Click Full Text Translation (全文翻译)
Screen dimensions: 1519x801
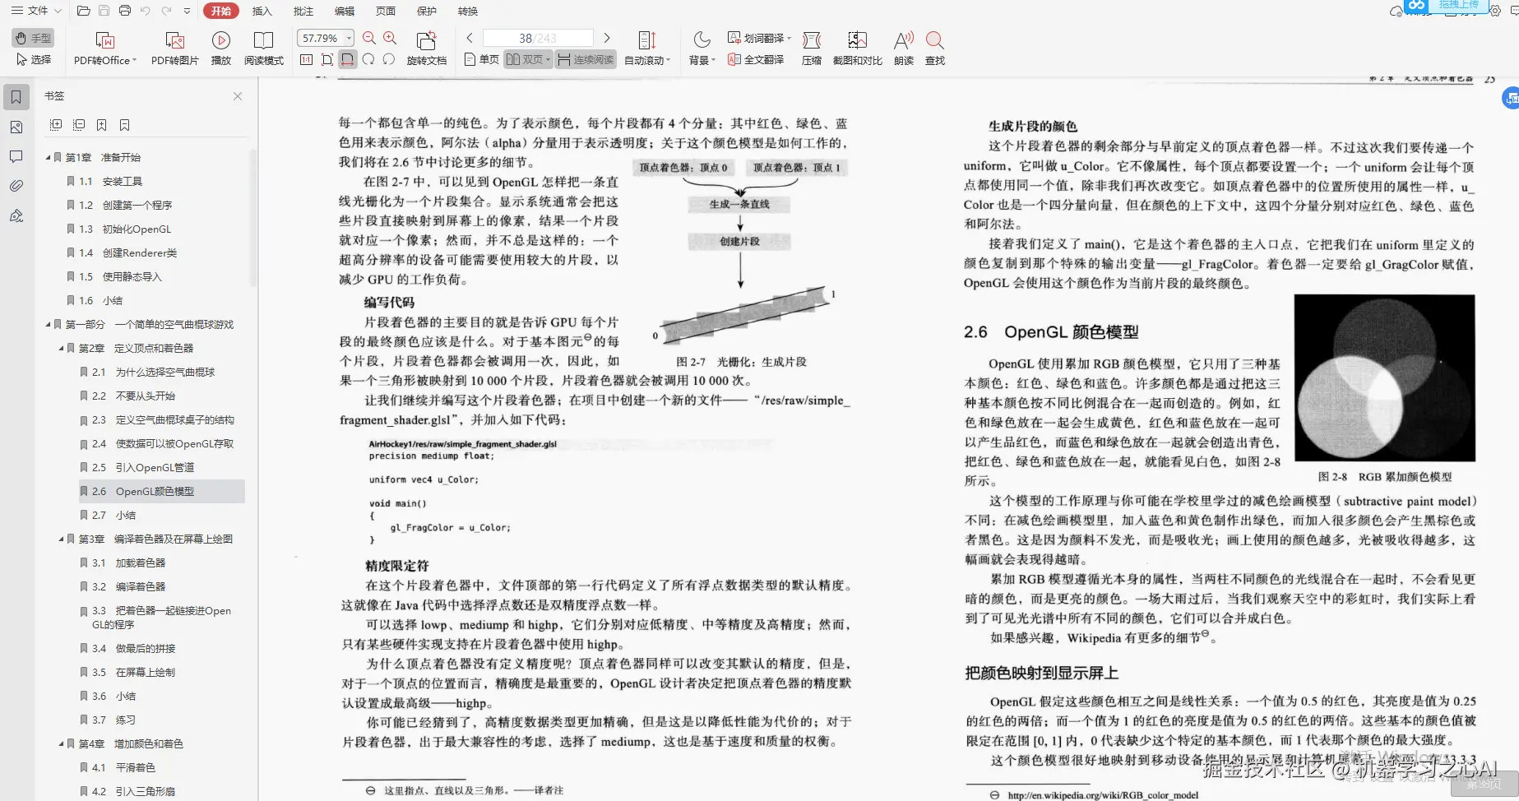(756, 60)
